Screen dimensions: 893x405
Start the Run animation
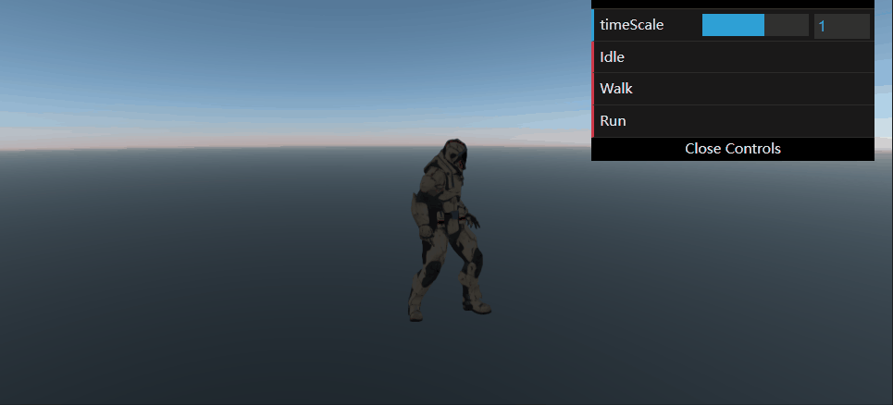(x=733, y=121)
